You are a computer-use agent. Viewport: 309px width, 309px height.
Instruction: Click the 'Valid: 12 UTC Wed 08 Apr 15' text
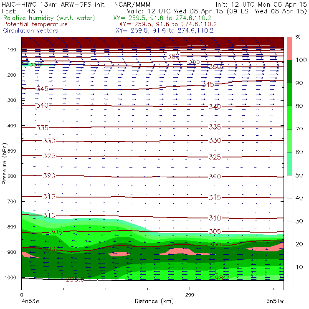pyautogui.click(x=175, y=11)
